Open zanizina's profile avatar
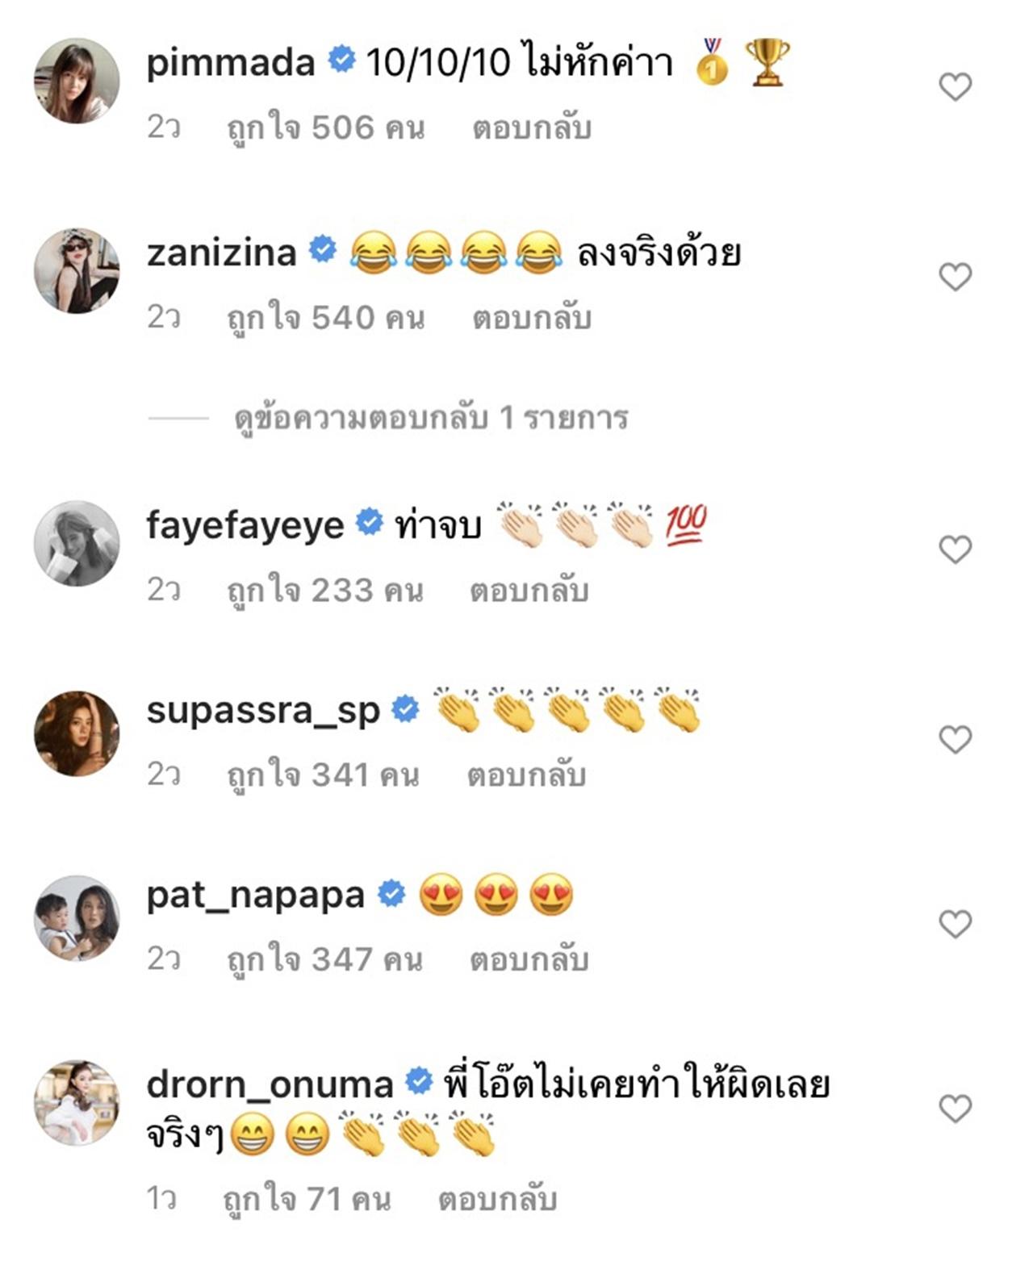Screen dimensions: 1033x1274 tap(77, 270)
